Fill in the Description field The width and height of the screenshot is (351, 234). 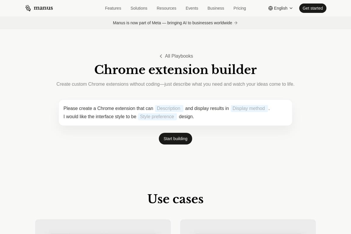(x=169, y=109)
